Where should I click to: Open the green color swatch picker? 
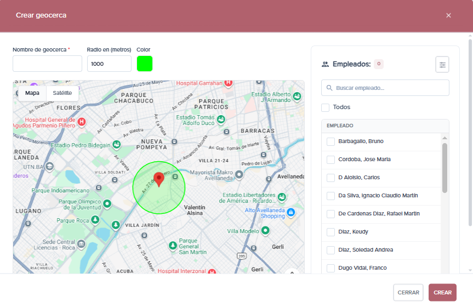[145, 64]
